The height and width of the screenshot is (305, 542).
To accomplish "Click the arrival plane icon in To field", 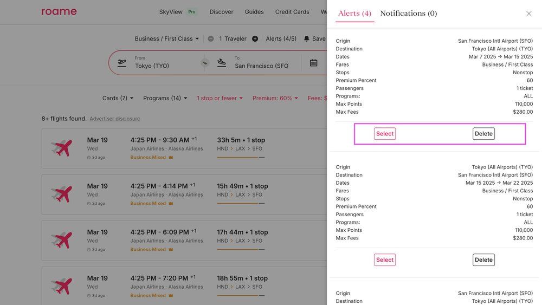I will [222, 63].
